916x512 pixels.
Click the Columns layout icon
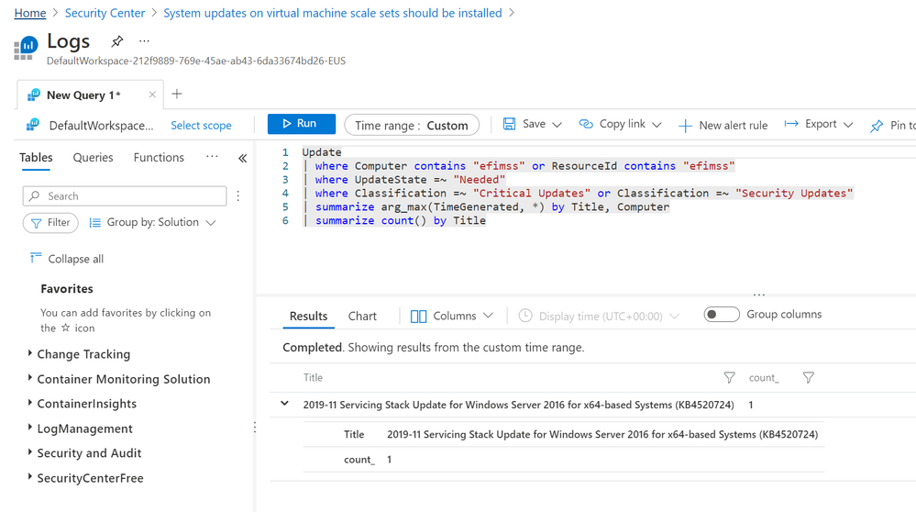click(418, 317)
